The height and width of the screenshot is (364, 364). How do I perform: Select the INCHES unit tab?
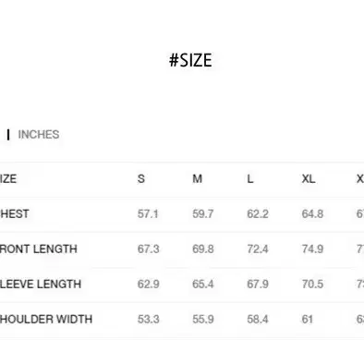(x=39, y=135)
